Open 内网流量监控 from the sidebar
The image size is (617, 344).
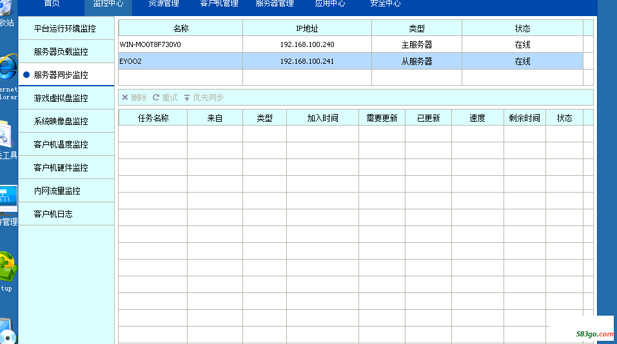pyautogui.click(x=57, y=191)
